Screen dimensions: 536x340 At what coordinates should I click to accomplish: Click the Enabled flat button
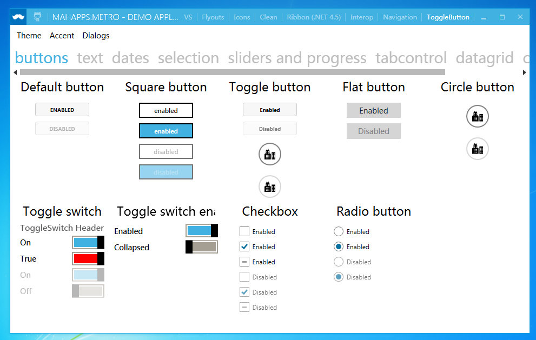tap(374, 110)
